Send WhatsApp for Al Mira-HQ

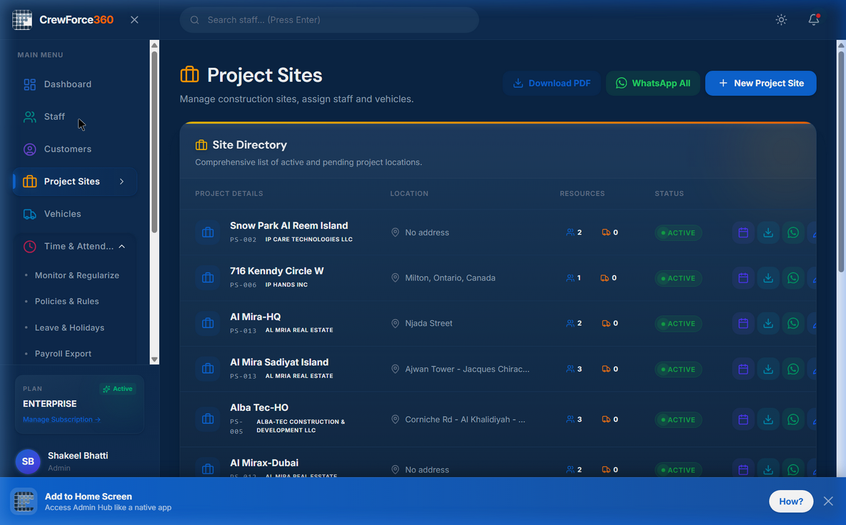793,324
